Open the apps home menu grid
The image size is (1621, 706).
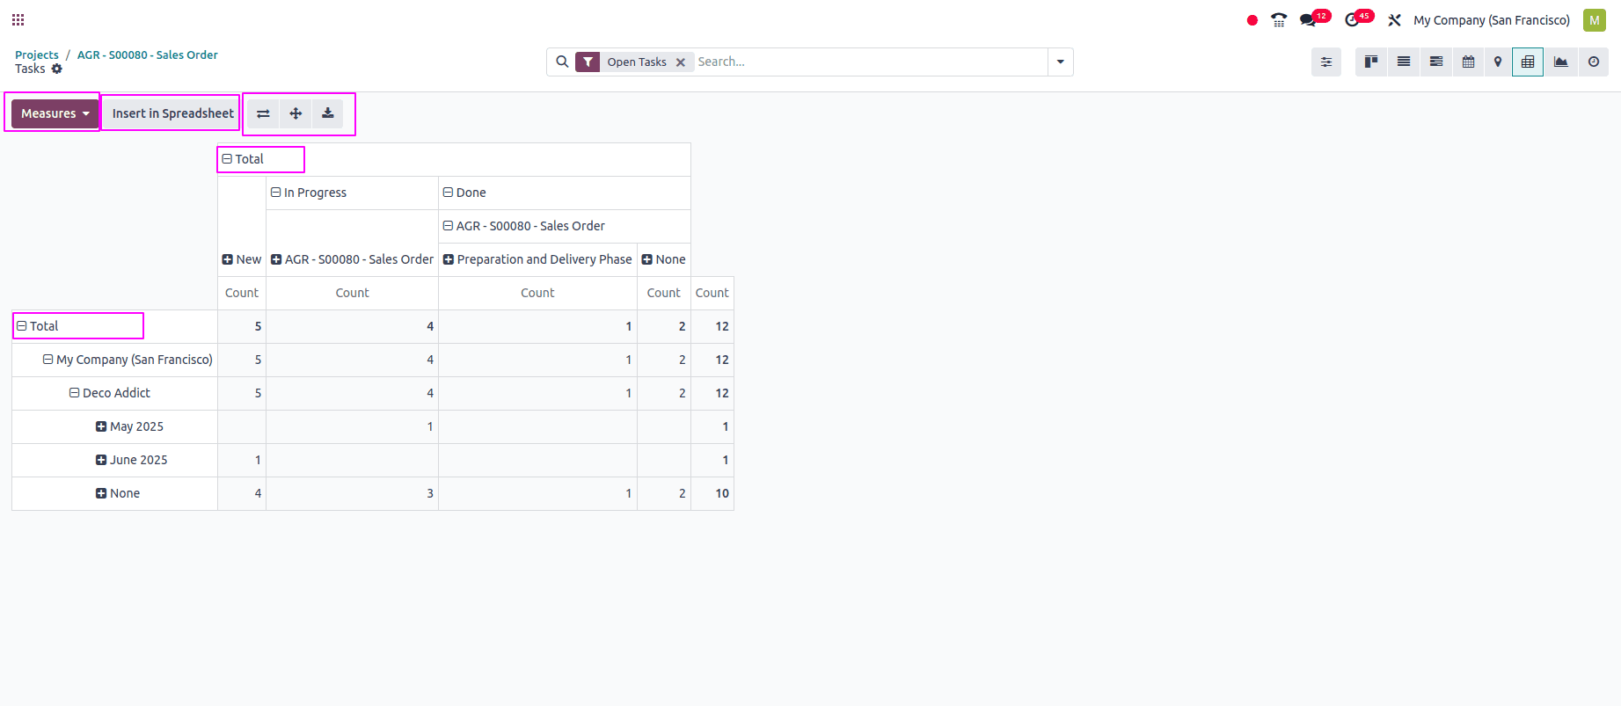(18, 19)
